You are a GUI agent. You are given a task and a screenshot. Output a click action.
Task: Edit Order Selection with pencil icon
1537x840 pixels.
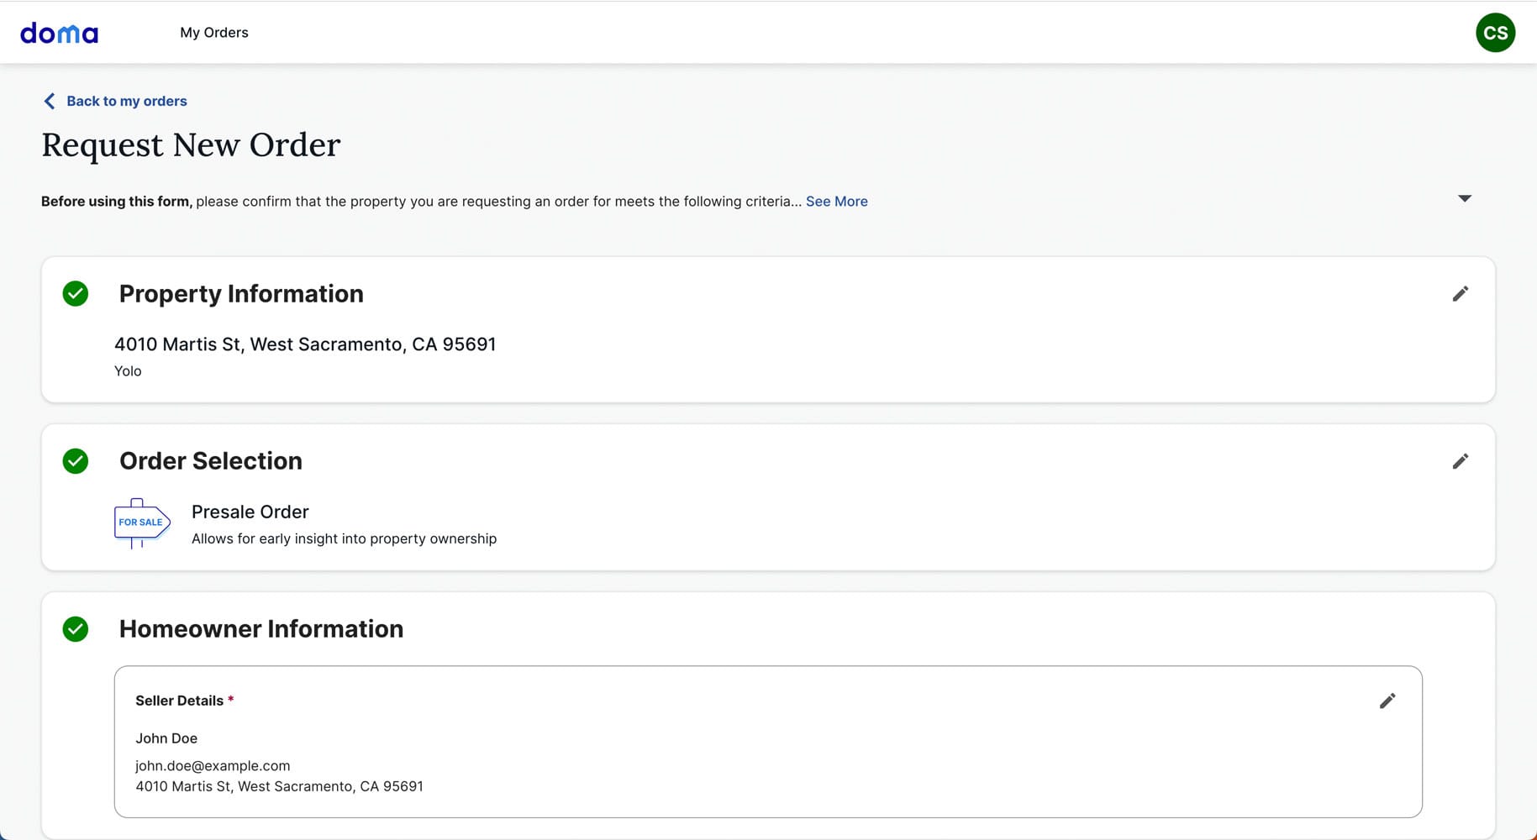point(1460,461)
